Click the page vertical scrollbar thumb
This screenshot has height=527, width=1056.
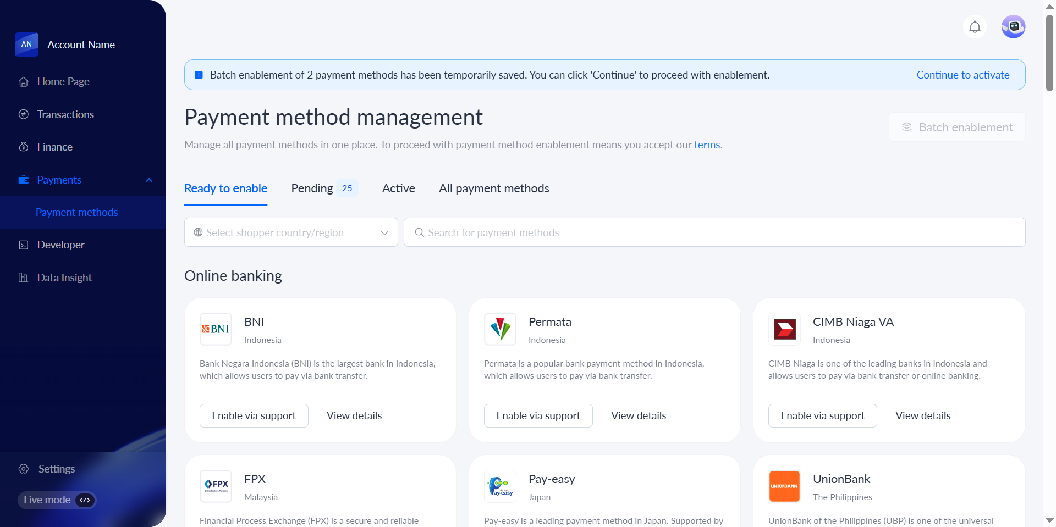[x=1049, y=53]
